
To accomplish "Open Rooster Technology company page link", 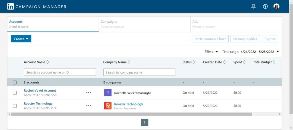I will coord(128,104).
